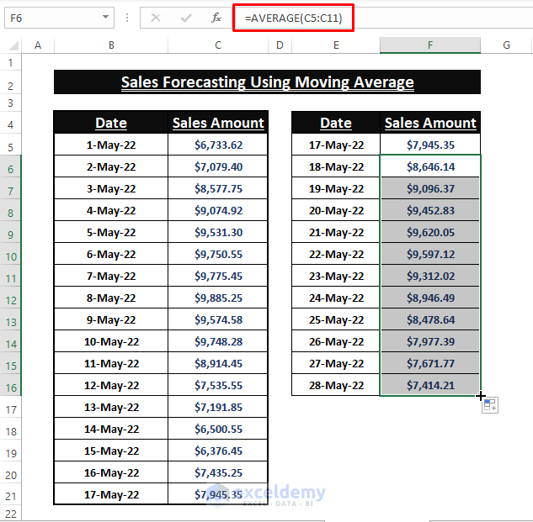Click the formula bar with =AVERAGE(C5:C11)
This screenshot has width=533, height=522.
384,18
